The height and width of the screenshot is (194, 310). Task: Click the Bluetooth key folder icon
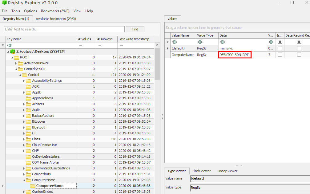28,127
